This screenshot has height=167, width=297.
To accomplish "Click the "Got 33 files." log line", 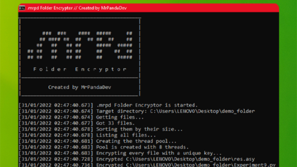I will [77, 123].
